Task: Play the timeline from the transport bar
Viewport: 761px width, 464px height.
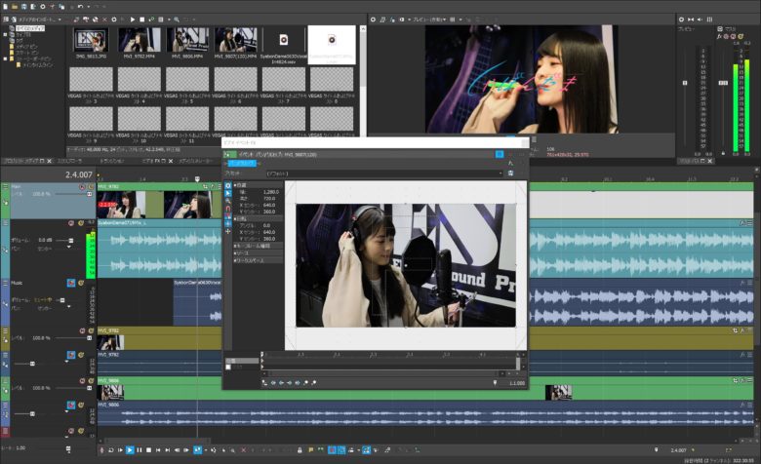Action: coord(130,450)
